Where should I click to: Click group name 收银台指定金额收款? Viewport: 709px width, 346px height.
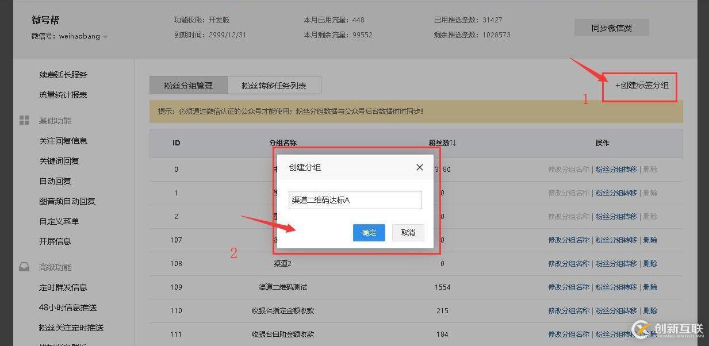[x=283, y=310]
